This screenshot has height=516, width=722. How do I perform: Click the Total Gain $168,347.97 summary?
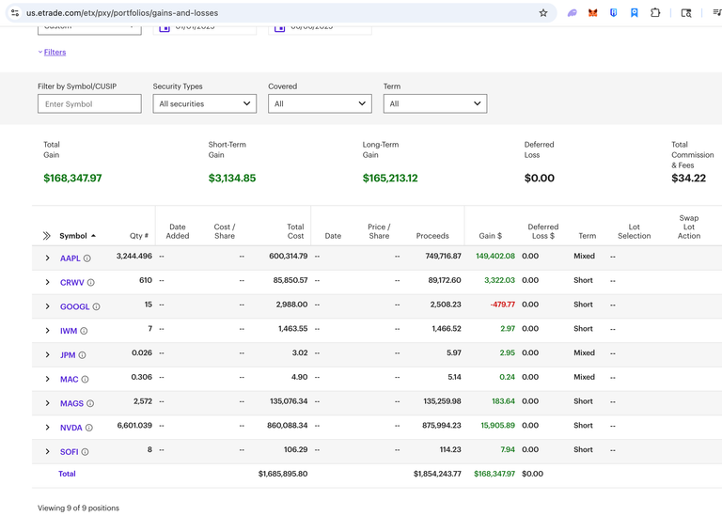click(x=72, y=179)
